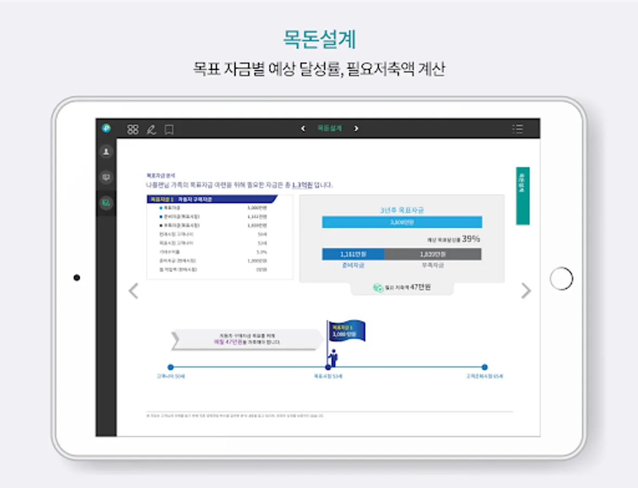Tap the app logo in top-left corner
638x488 pixels.
[106, 128]
